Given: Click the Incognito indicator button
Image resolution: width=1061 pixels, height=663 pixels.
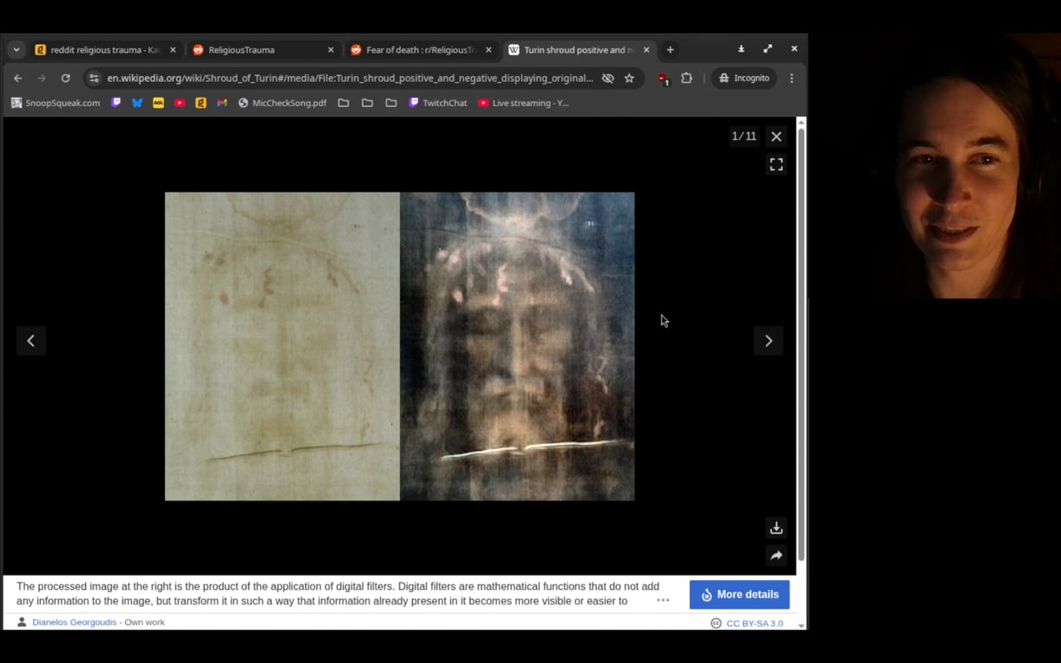Looking at the screenshot, I should click(x=744, y=78).
